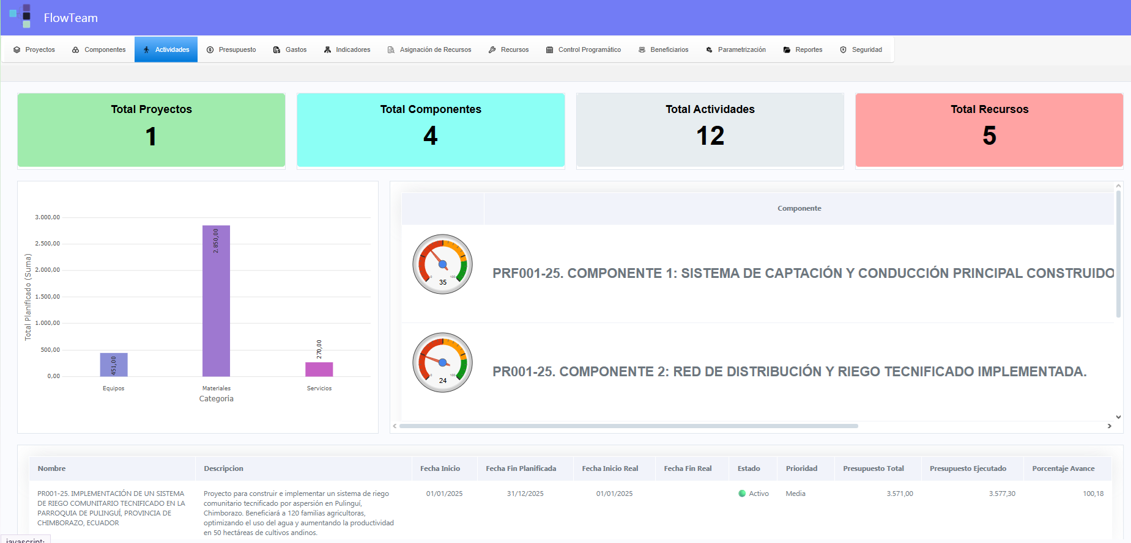Open the Parametrización menu item
The height and width of the screenshot is (543, 1131).
741,50
